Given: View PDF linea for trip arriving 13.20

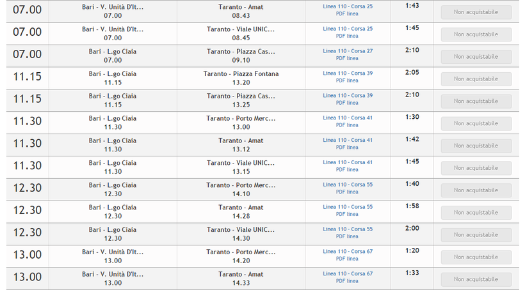Looking at the screenshot, I should pyautogui.click(x=347, y=80).
